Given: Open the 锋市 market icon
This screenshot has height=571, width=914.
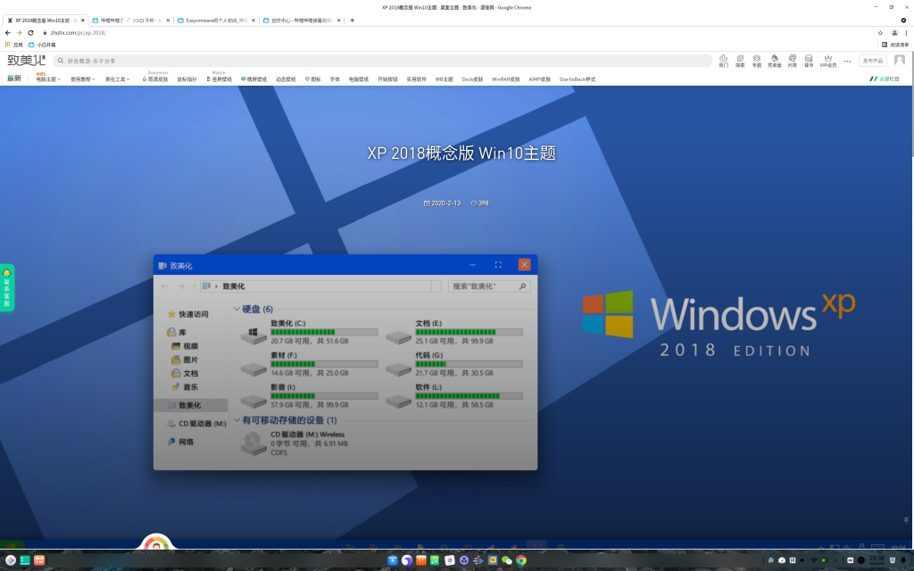Looking at the screenshot, I should click(809, 61).
